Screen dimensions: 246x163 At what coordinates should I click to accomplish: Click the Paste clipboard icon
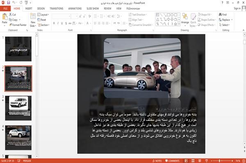pyautogui.click(x=5, y=17)
